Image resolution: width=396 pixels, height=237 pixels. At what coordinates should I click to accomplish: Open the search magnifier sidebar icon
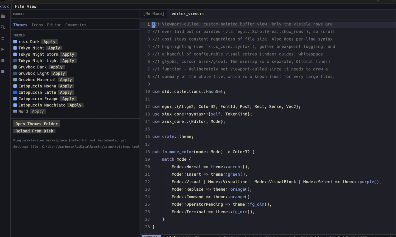pos(3,27)
